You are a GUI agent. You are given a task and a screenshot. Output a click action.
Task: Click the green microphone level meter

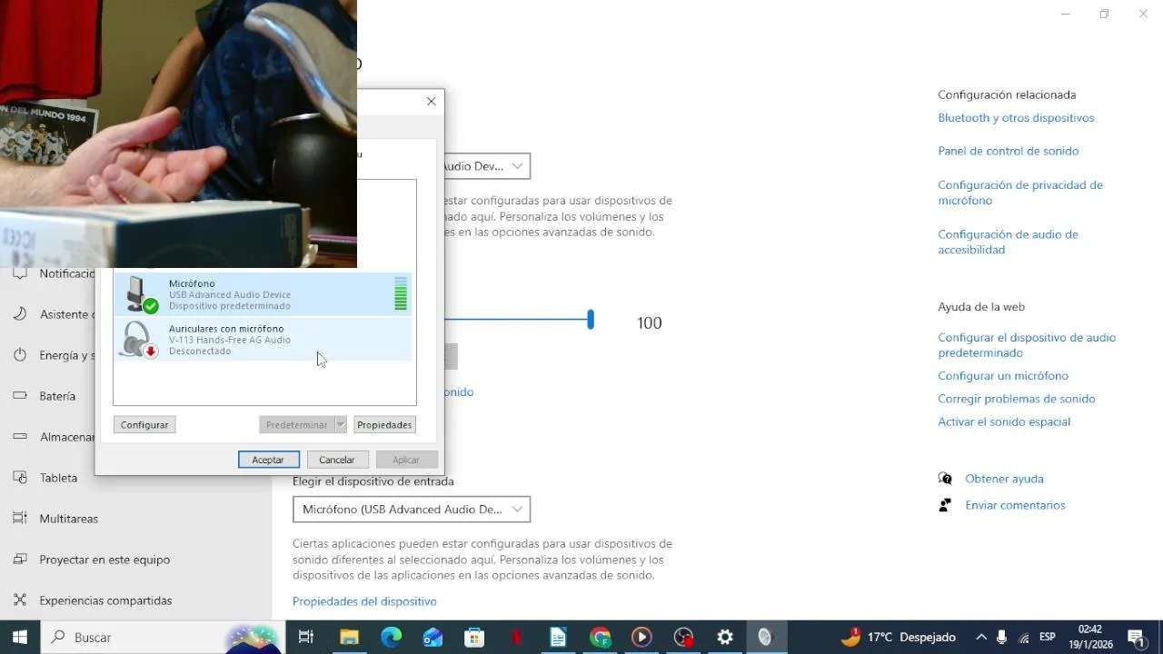tap(401, 294)
